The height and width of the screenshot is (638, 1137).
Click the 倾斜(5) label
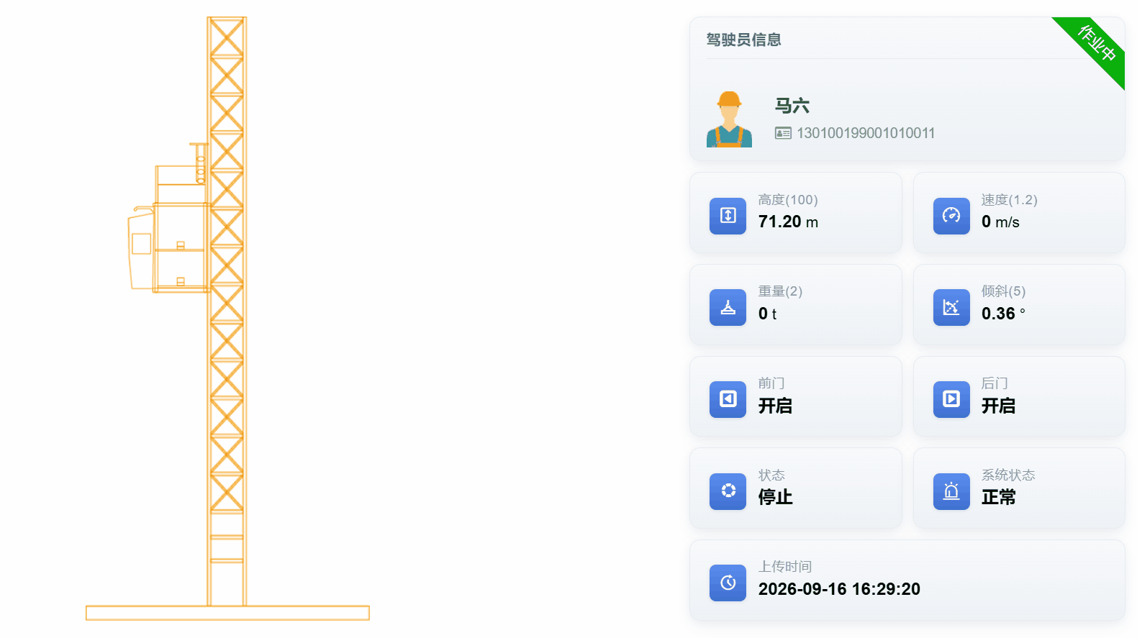1004,291
